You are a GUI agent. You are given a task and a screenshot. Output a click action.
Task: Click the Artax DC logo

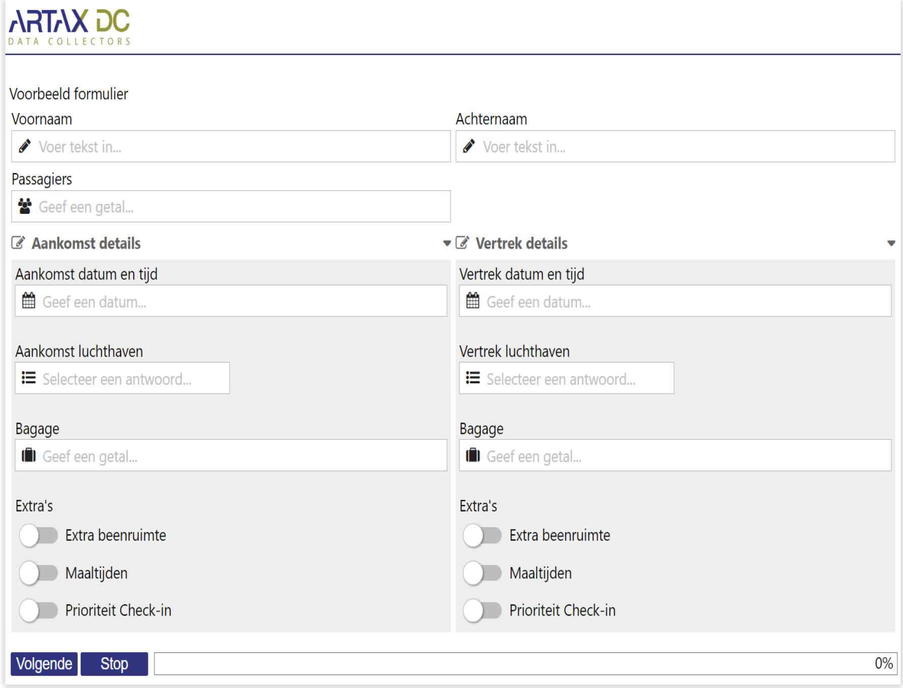pyautogui.click(x=70, y=27)
